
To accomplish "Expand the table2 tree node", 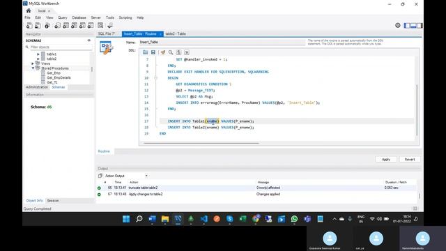I will [x=38, y=59].
